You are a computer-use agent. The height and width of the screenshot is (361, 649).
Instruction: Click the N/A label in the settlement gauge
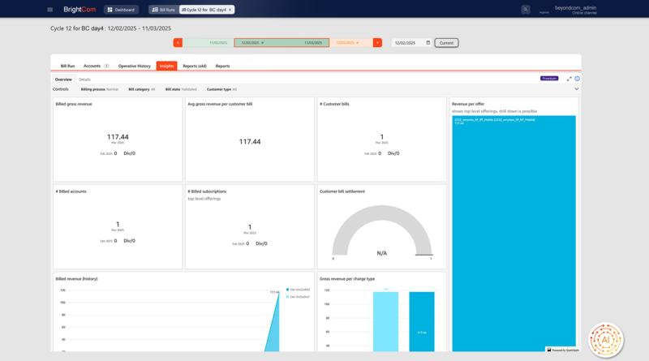click(381, 253)
